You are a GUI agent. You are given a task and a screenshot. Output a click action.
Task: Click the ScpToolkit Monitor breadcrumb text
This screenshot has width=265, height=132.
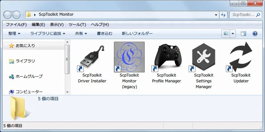56,14
